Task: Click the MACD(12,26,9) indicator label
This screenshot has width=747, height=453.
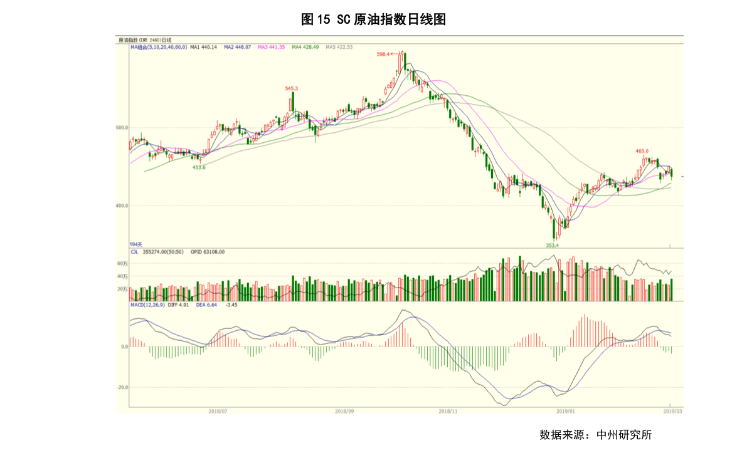Action: click(x=147, y=305)
